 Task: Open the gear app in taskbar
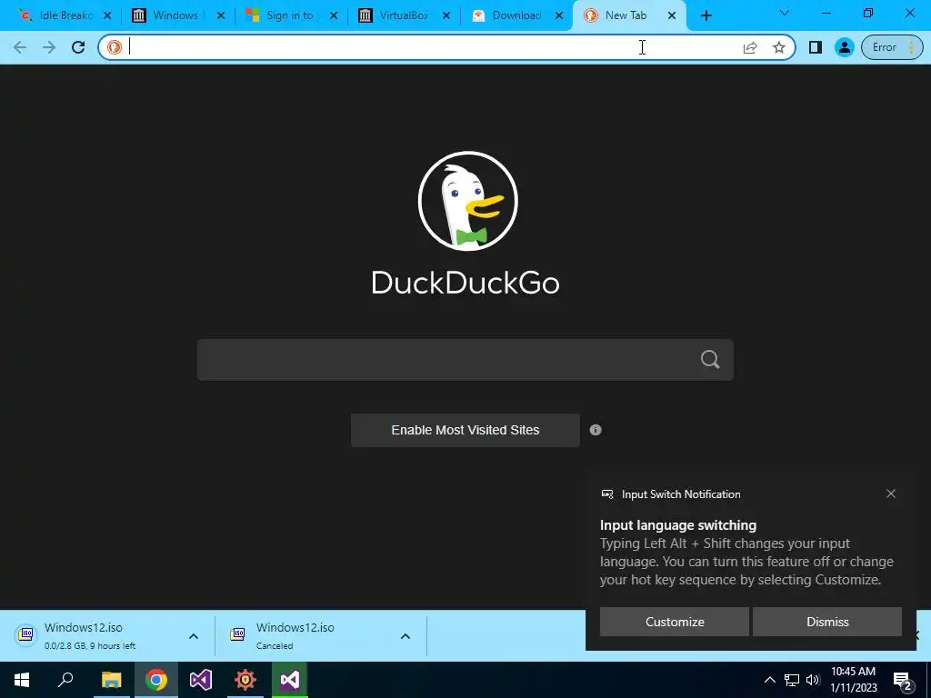[x=245, y=680]
